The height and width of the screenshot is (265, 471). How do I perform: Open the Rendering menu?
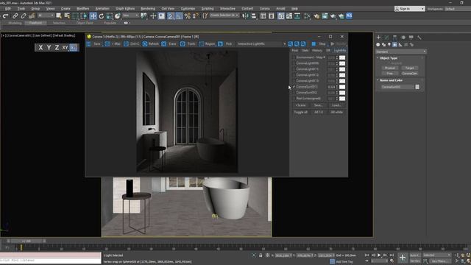(148, 9)
